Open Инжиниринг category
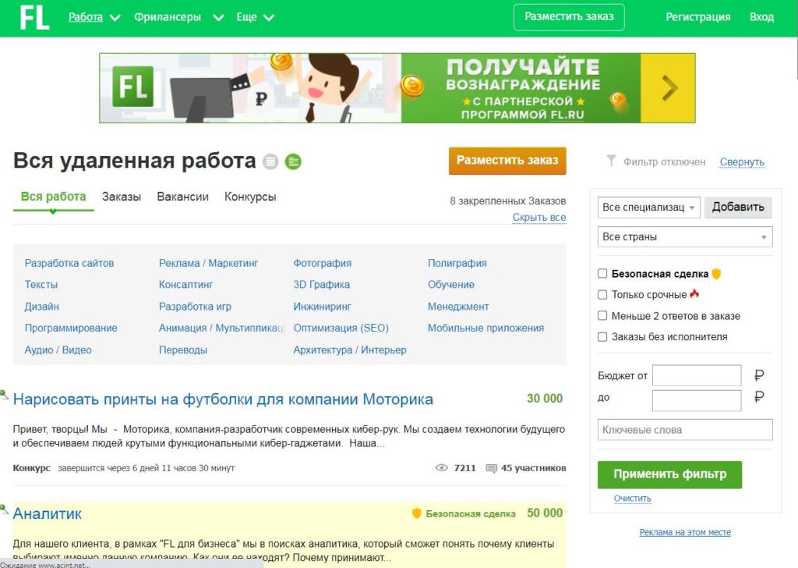798x568 pixels. (322, 307)
